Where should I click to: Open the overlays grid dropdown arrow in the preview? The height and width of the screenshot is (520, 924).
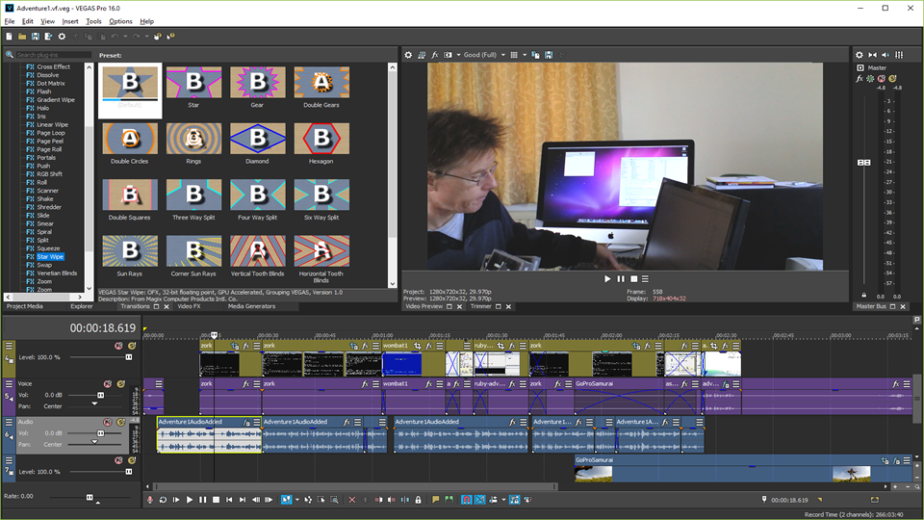[525, 55]
